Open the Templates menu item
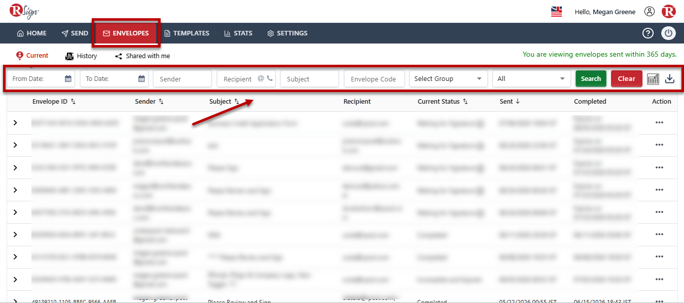 point(186,33)
